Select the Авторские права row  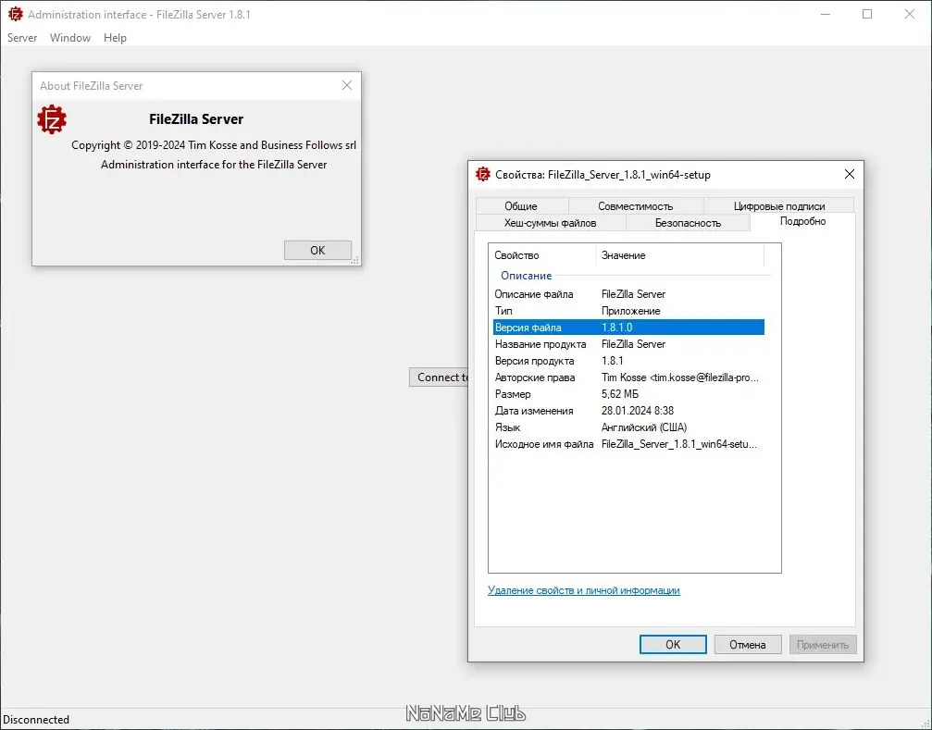pyautogui.click(x=628, y=377)
